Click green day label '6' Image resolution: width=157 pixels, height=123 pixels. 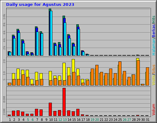[x=33, y=120]
